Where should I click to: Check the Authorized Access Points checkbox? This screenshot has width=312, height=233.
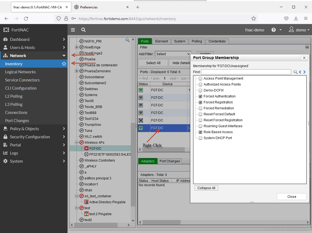point(200,84)
